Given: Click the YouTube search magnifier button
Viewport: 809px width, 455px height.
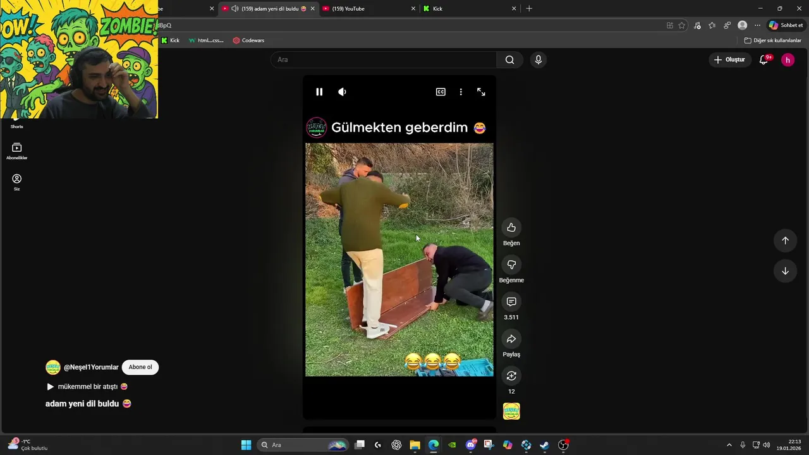Looking at the screenshot, I should click(510, 59).
